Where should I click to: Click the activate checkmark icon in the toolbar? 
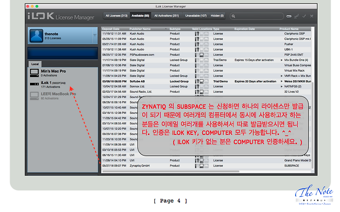[304, 16]
